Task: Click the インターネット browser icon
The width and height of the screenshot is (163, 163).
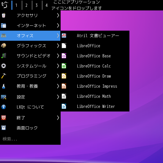Action: click(4, 25)
